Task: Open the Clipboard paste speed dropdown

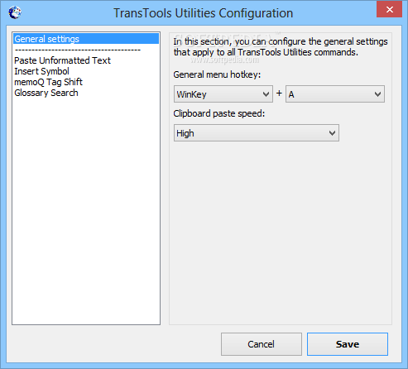Action: click(x=257, y=133)
